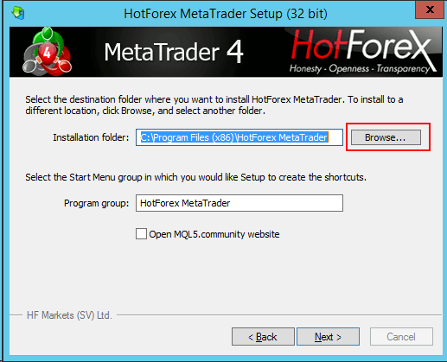Click the MetaTrader 4 globe logo icon

click(x=48, y=52)
